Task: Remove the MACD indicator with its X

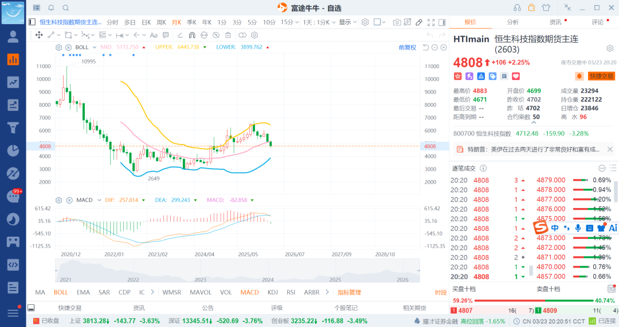Action: (69, 200)
